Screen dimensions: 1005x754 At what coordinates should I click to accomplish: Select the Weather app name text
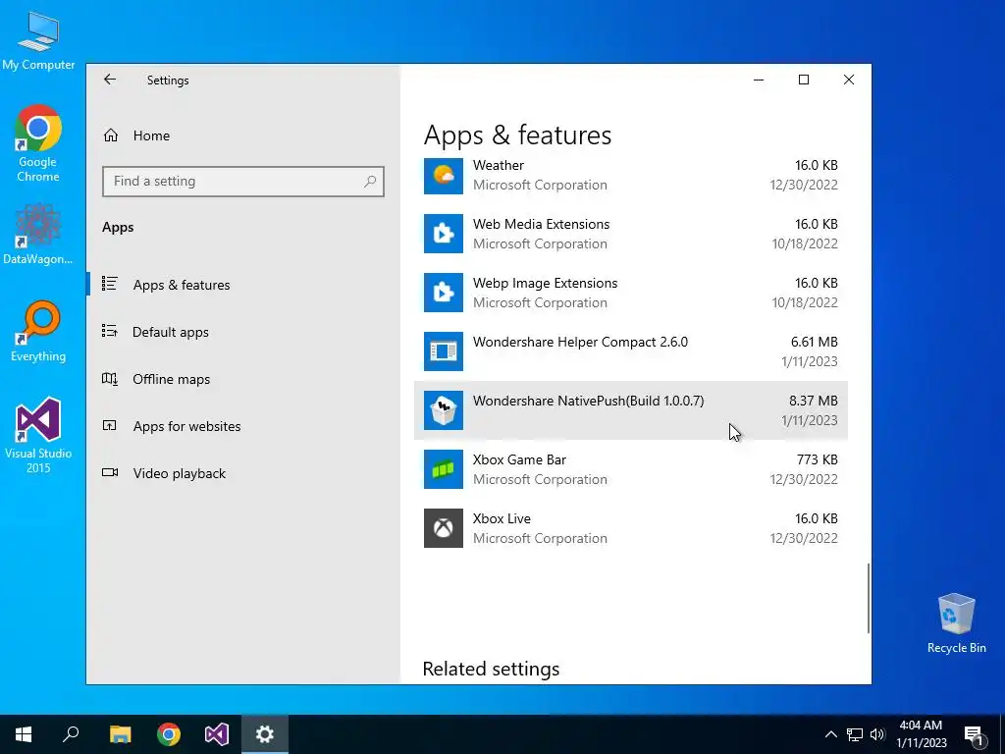click(498, 165)
